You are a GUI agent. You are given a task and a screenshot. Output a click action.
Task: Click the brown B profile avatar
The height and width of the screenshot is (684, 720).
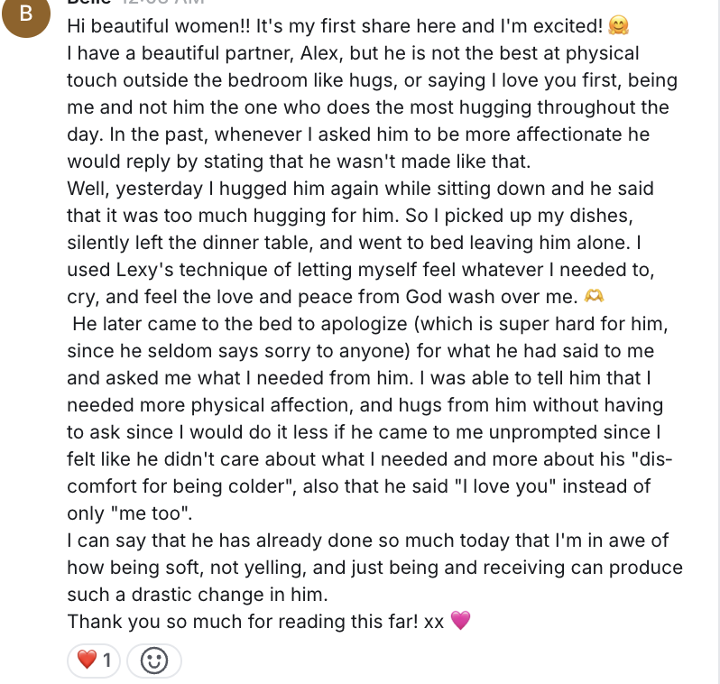tap(26, 14)
